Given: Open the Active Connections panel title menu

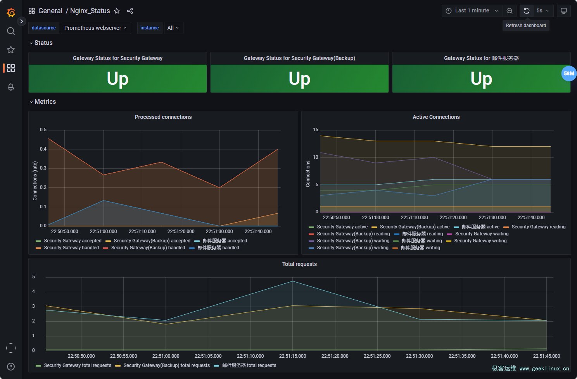Looking at the screenshot, I should pyautogui.click(x=436, y=117).
